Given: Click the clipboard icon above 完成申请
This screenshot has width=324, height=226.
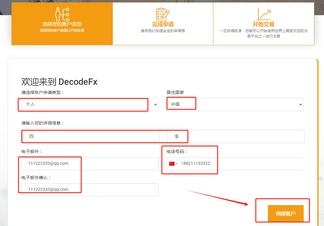Looking at the screenshot, I should tap(162, 14).
